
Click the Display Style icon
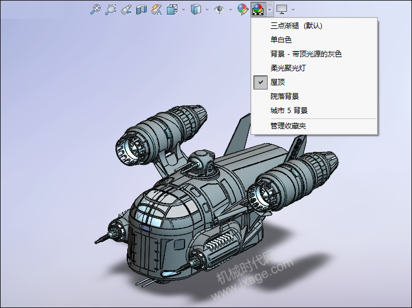tap(196, 9)
